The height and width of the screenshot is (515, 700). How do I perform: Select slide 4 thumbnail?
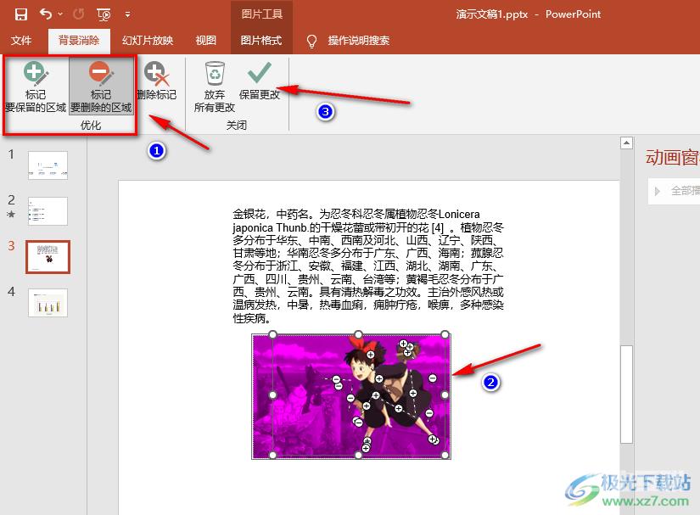48,303
